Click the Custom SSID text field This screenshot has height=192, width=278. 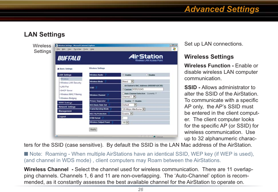click(148, 89)
